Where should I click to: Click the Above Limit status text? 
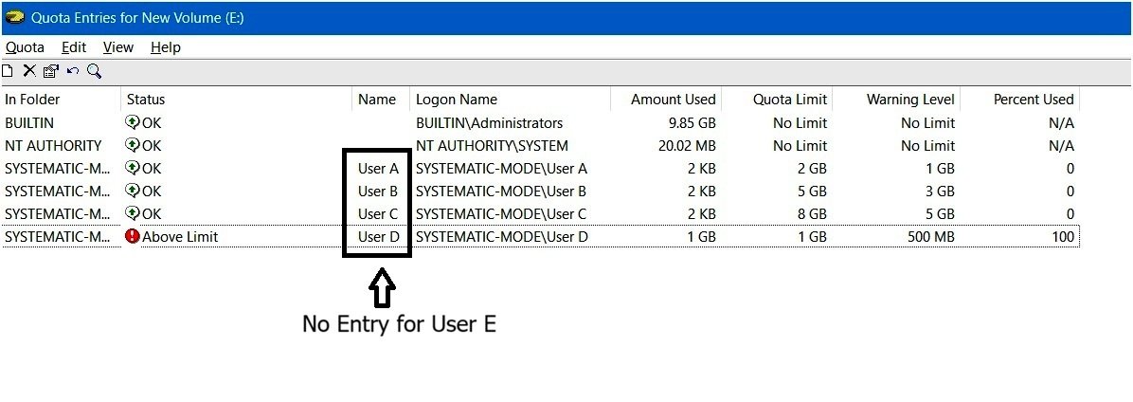(x=180, y=237)
